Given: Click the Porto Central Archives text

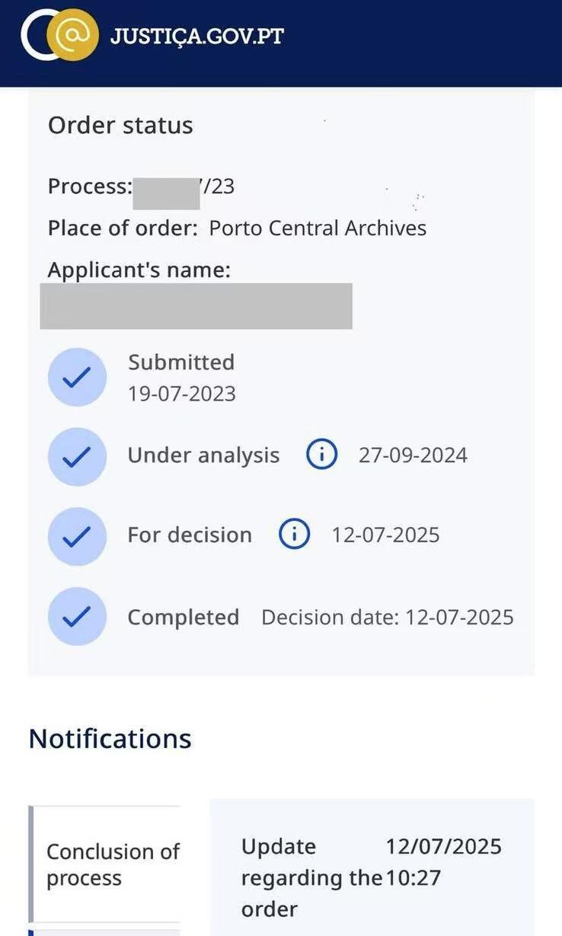Looking at the screenshot, I should (318, 228).
